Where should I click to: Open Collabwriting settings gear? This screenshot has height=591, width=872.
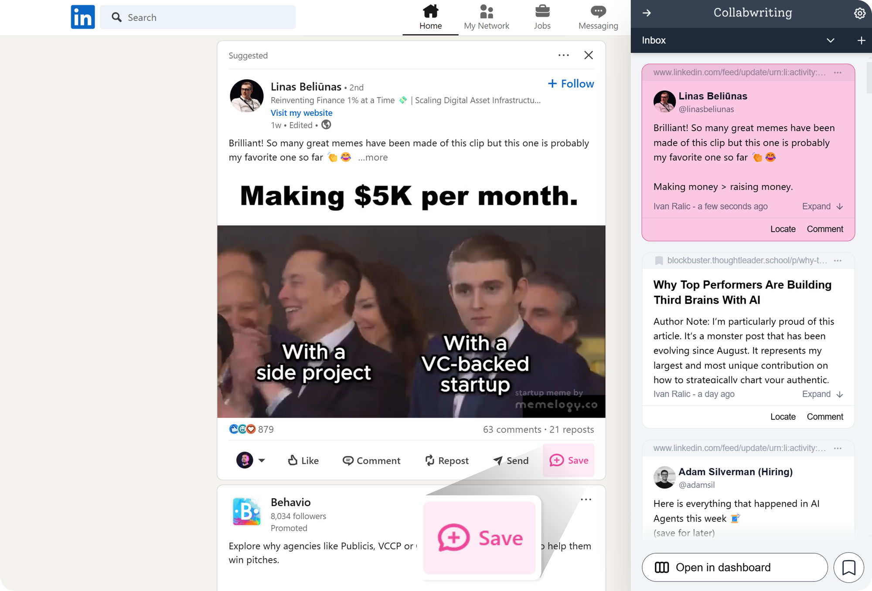(859, 14)
